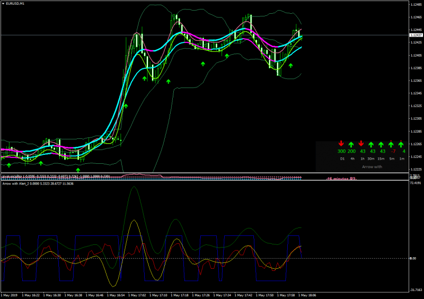
Task: Click the 1.12225 price axis label
Action: point(416,170)
